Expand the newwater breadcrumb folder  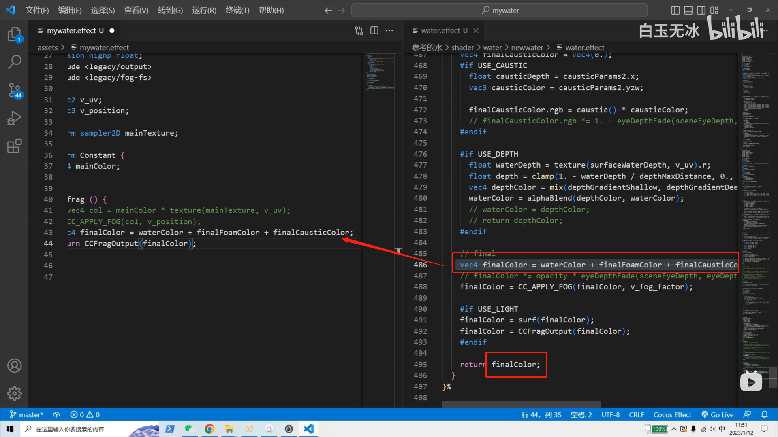tap(527, 47)
